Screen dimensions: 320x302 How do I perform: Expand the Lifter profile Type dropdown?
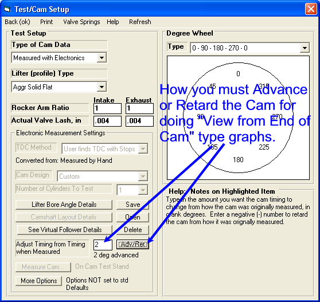[x=102, y=87]
